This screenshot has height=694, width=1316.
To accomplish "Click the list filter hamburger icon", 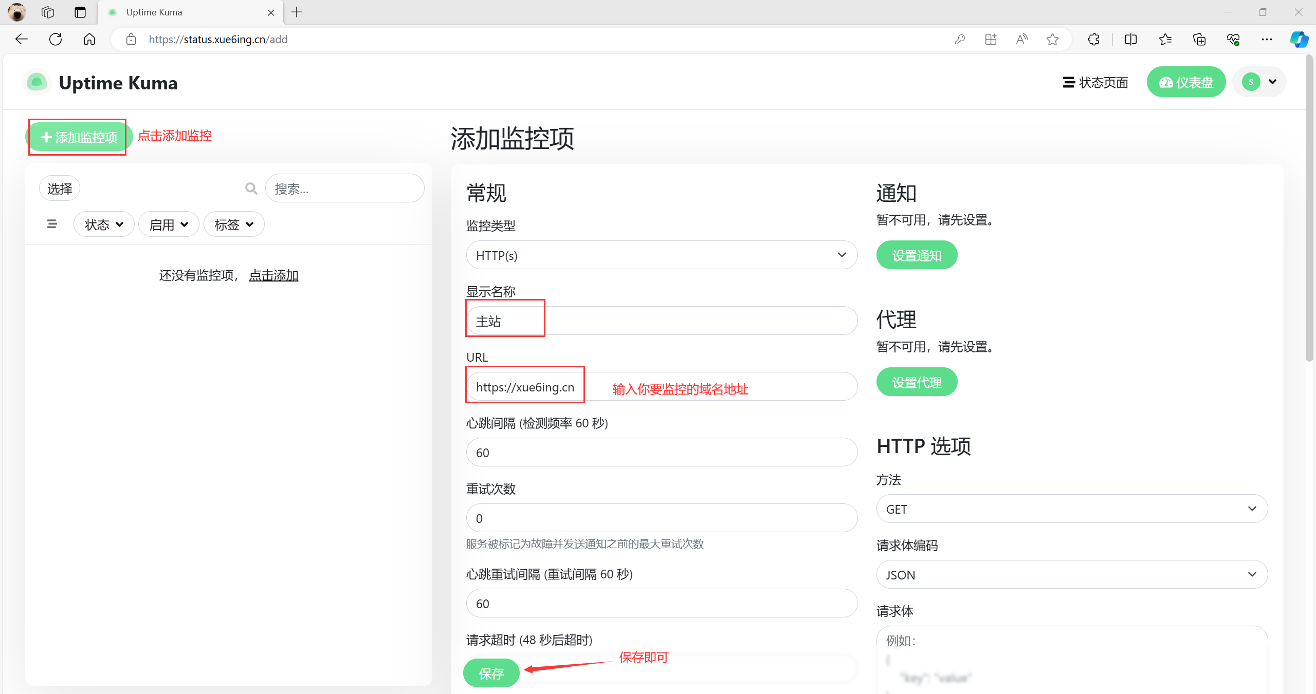I will (x=52, y=224).
